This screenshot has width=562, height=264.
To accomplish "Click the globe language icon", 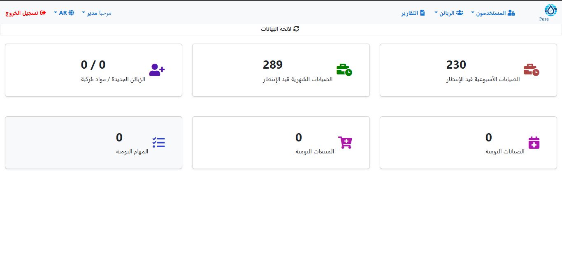I will pos(72,13).
